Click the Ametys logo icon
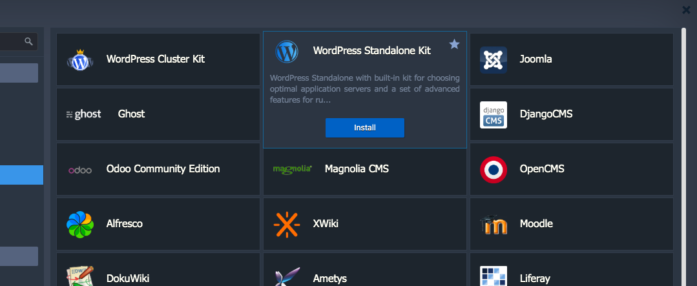The image size is (697, 286). point(287,276)
